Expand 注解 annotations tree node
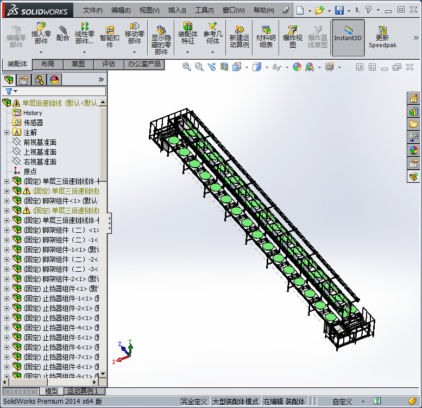422x408 pixels. pyautogui.click(x=7, y=132)
